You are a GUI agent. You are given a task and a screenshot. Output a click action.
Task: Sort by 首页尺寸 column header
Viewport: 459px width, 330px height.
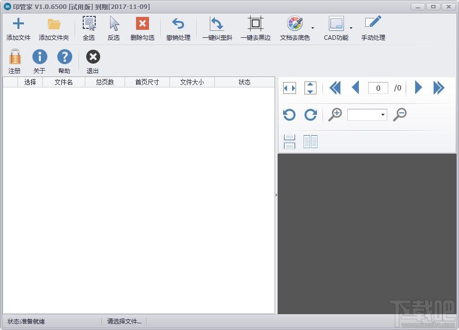[147, 82]
